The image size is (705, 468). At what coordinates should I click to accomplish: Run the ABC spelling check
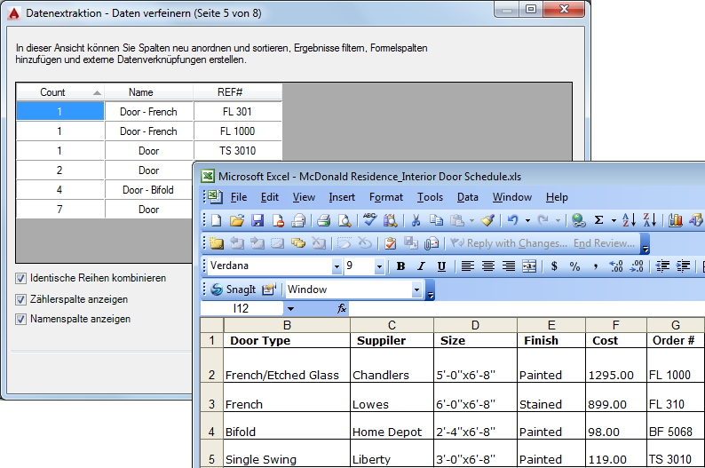click(x=369, y=219)
